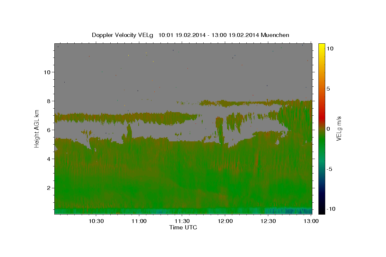The height and width of the screenshot is (257, 386).
Task: Click the 'Height AGL km' axis label
Action: (37, 128)
